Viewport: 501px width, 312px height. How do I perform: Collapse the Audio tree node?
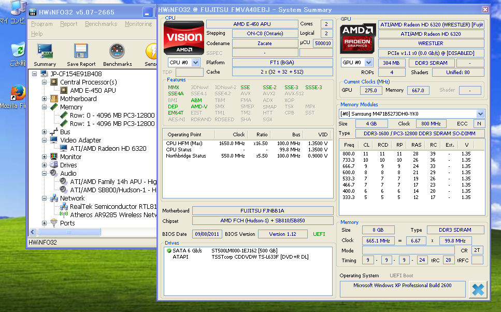coord(45,173)
